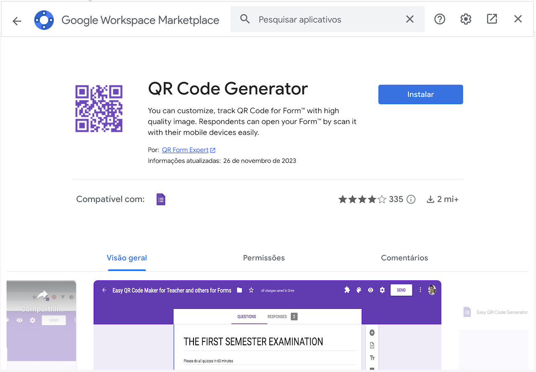
Task: Click the QR Code Generator app logo
Action: click(99, 109)
